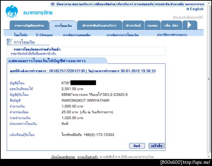Open เงื่อนไขและข้อตกลง footer link
Screen dimensions: 212x166
point(63,157)
